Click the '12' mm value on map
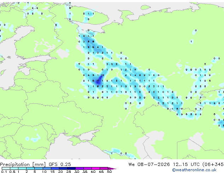Image resolution: width=224 pixels, height=173 pixels. 102,75
